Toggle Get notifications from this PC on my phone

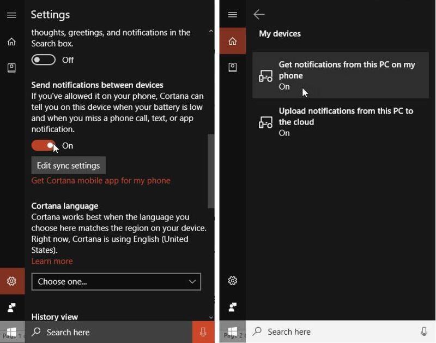click(340, 75)
